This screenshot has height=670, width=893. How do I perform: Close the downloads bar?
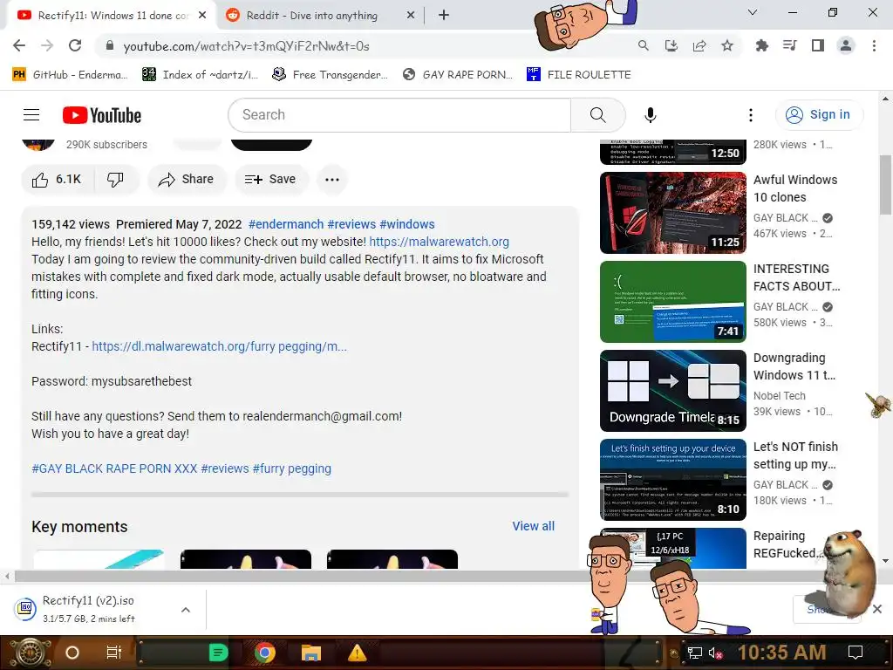click(x=877, y=609)
